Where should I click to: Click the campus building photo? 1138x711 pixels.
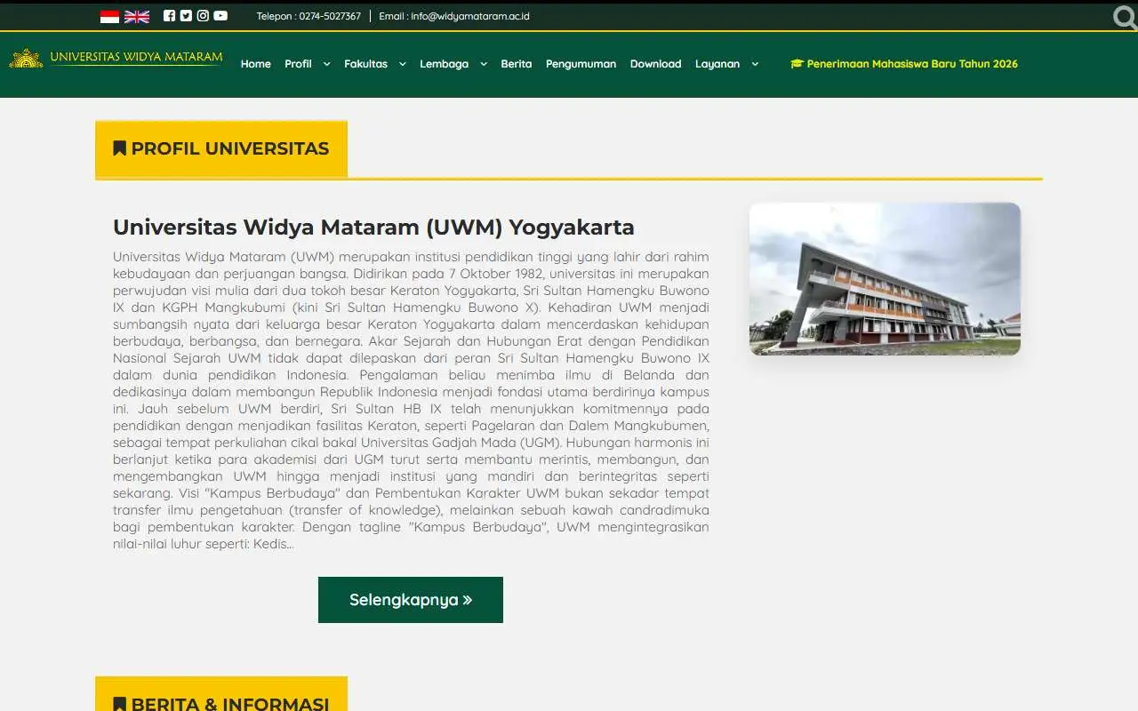(885, 279)
